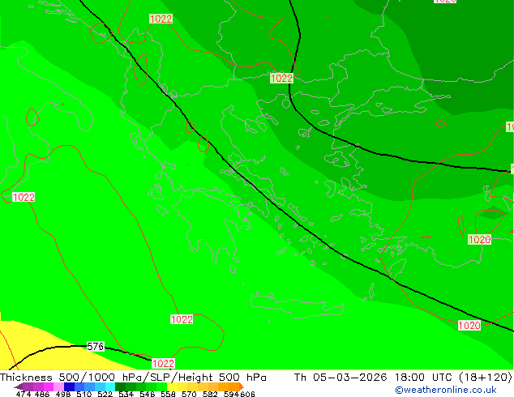Click the island of Crete on the map
This screenshot has height=397, width=514.
tap(297, 305)
